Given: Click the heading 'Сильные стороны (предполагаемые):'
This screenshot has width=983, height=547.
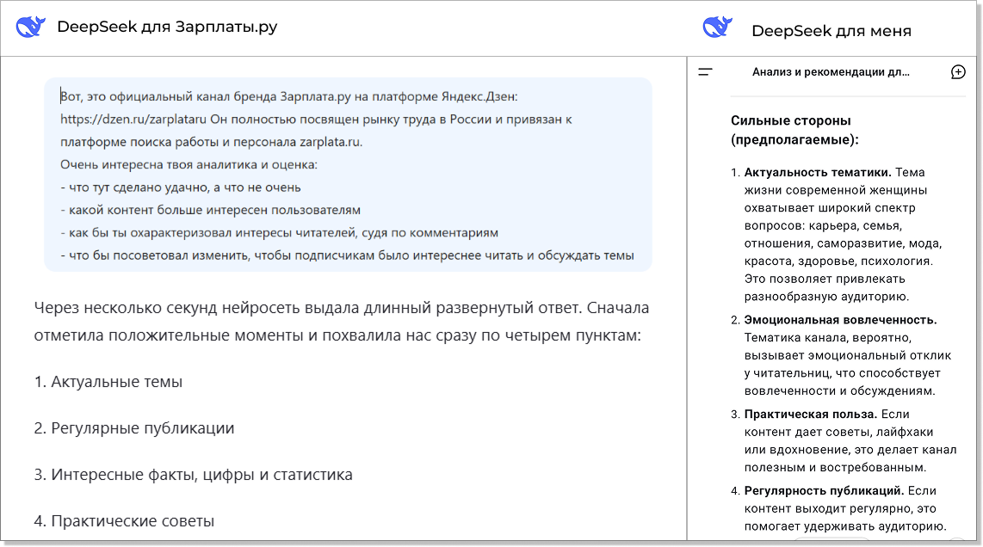Looking at the screenshot, I should [x=795, y=130].
